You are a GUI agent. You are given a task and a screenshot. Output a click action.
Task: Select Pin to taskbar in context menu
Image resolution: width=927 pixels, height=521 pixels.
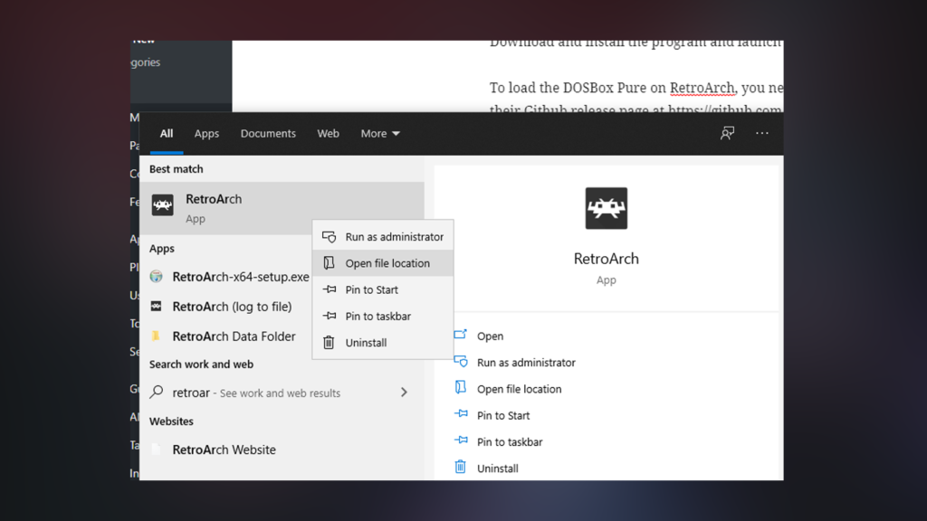click(x=383, y=316)
